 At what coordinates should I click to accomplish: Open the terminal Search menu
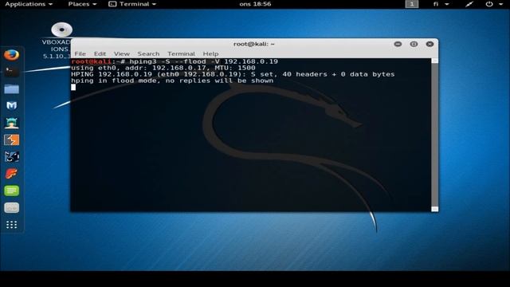148,53
